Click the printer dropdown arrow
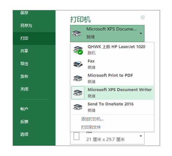 tap(141, 33)
